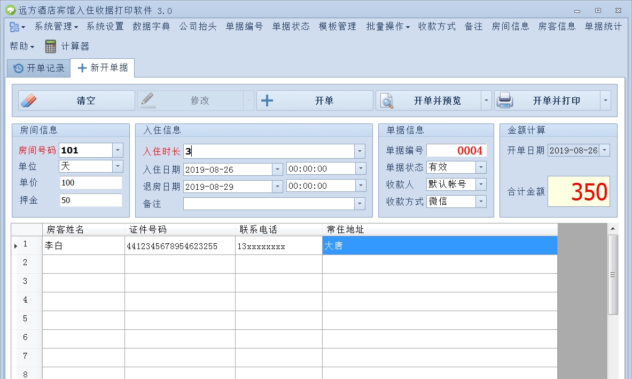Open the 计算器 calculator icon
The height and width of the screenshot is (379, 632).
pyautogui.click(x=51, y=46)
